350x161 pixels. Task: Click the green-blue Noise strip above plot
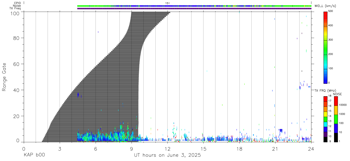[x=194, y=6]
